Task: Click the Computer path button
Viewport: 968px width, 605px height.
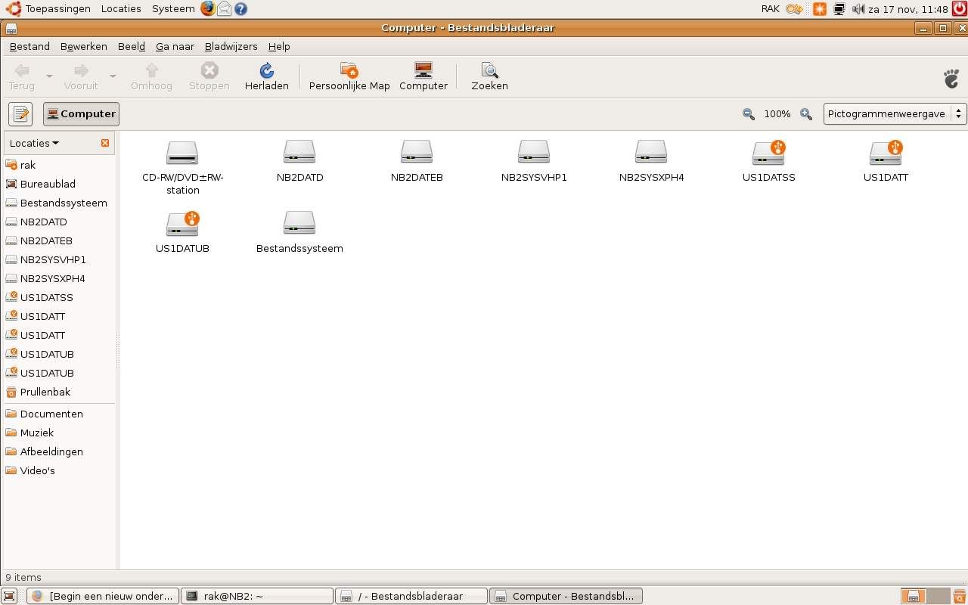Action: (x=81, y=114)
